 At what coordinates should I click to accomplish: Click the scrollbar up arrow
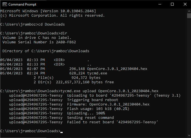188,11
